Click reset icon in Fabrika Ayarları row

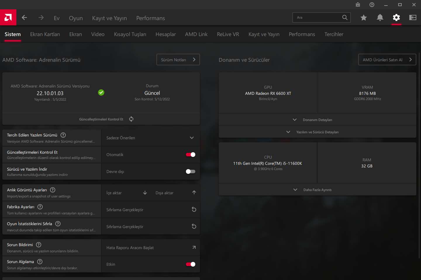[x=194, y=209]
